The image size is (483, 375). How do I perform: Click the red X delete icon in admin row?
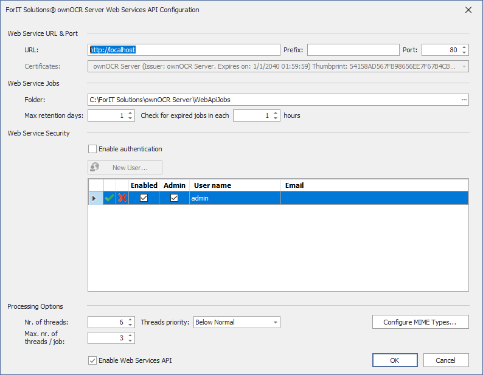122,198
